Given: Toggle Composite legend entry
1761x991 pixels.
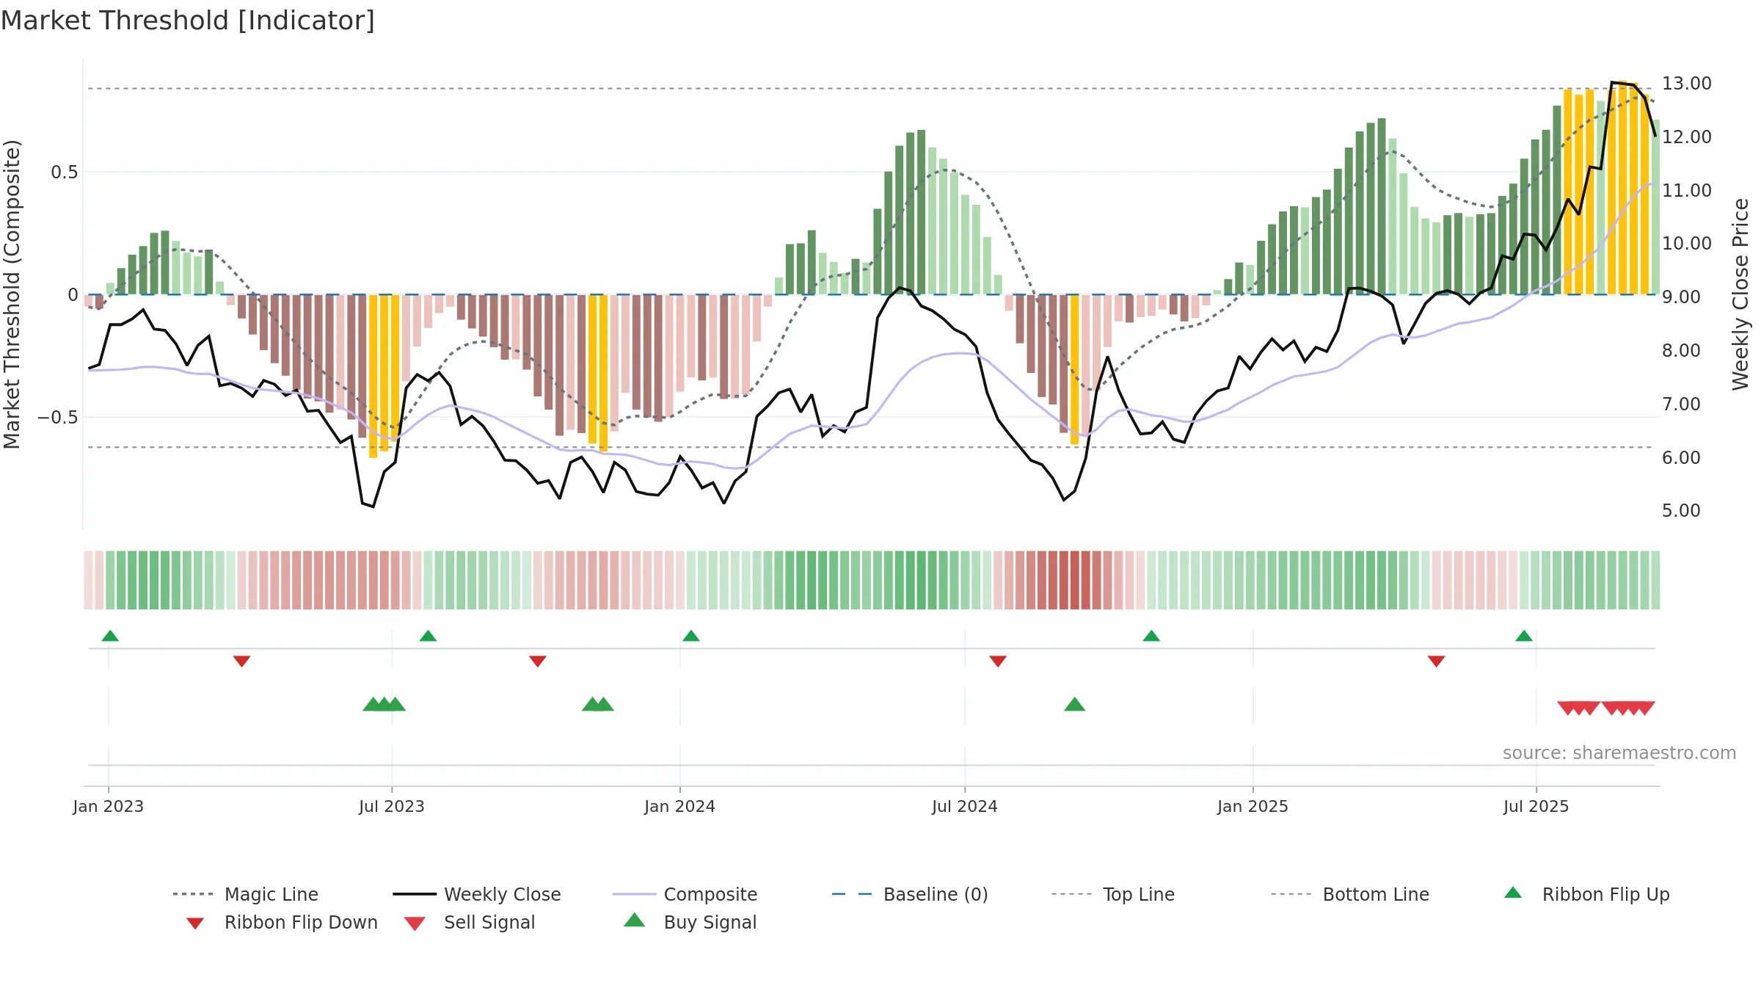Looking at the screenshot, I should pos(685,894).
